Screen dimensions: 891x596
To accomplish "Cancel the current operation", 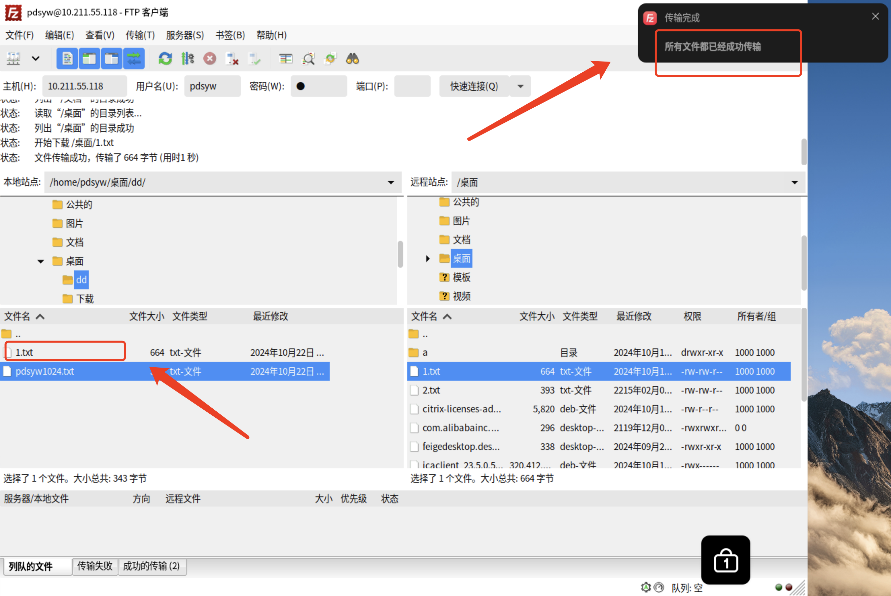I will [x=210, y=59].
